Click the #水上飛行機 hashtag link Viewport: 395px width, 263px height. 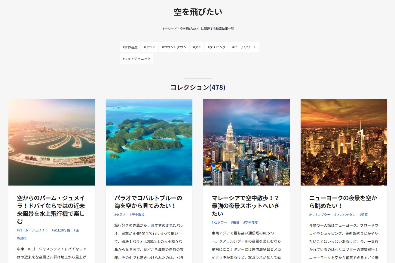pyautogui.click(x=61, y=230)
